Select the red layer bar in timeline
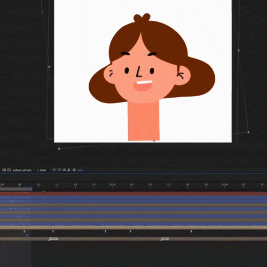 (x=133, y=193)
